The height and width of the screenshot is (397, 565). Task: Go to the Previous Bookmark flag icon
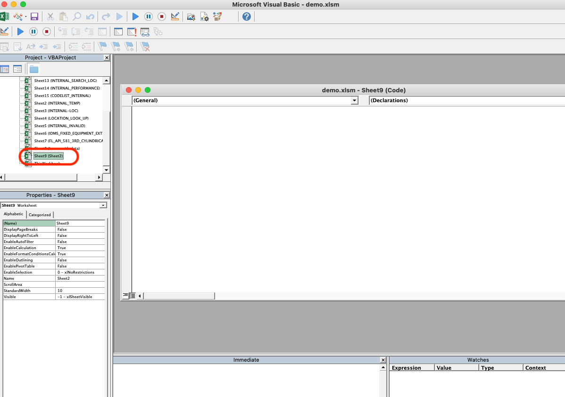129,47
